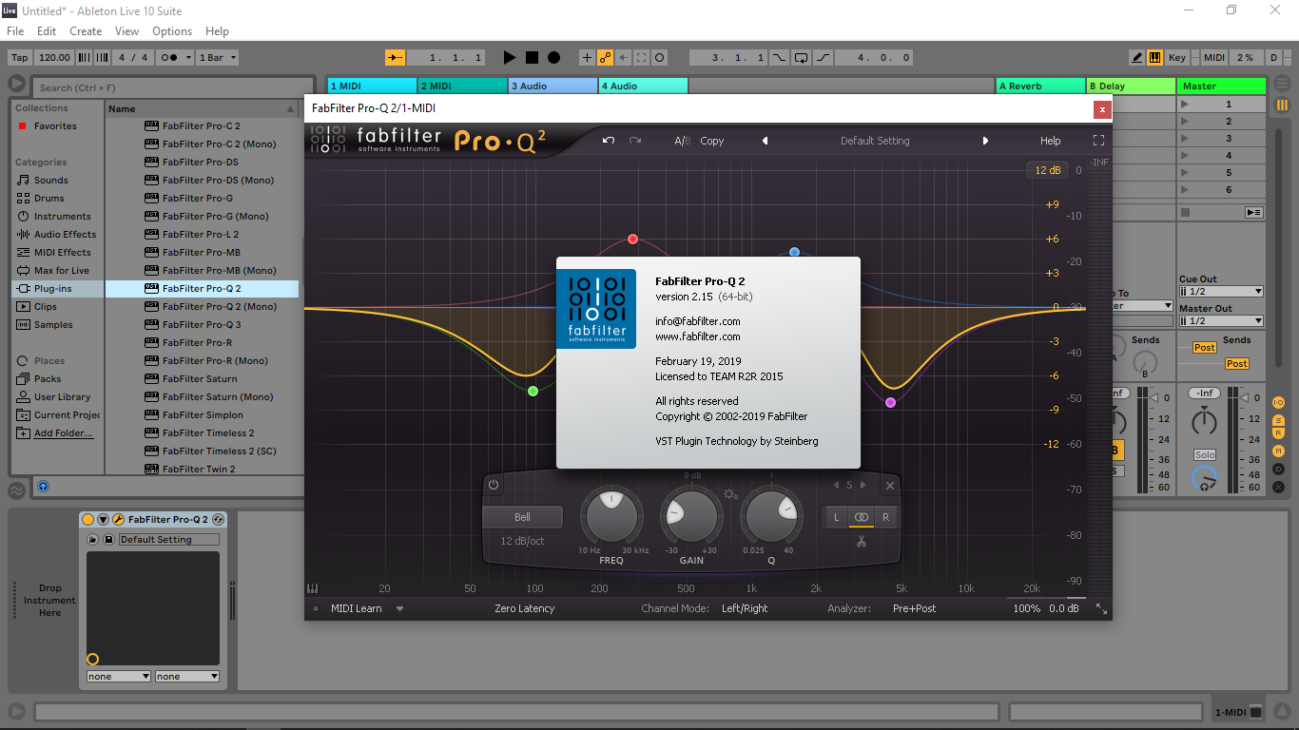Click the GAIN knob
This screenshot has width=1299, height=730.
(x=691, y=515)
